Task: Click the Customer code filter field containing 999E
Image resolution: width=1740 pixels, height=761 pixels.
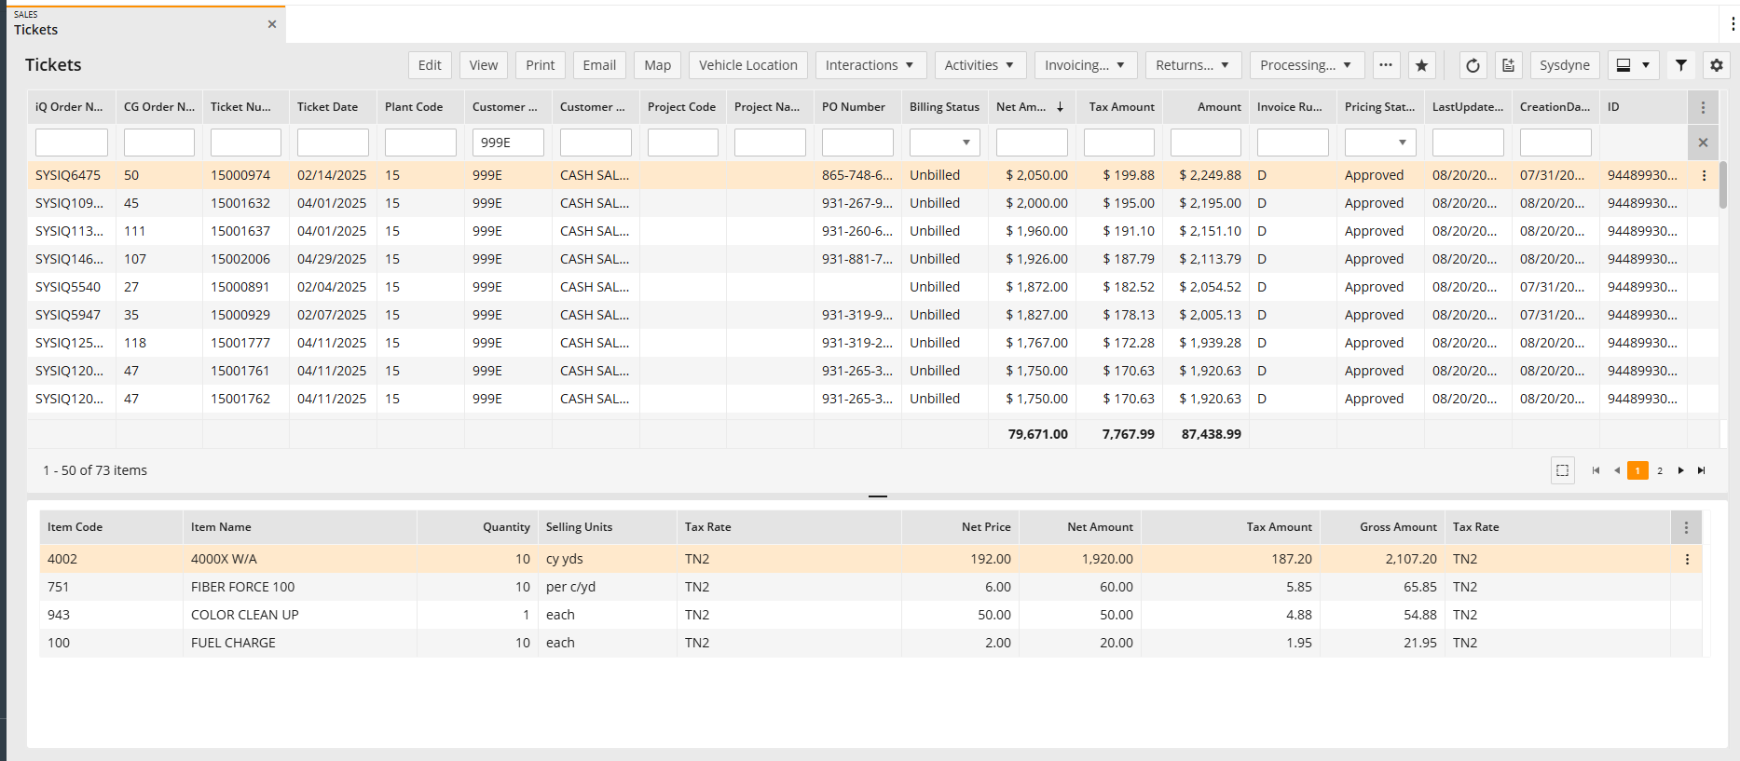Action: [x=508, y=143]
